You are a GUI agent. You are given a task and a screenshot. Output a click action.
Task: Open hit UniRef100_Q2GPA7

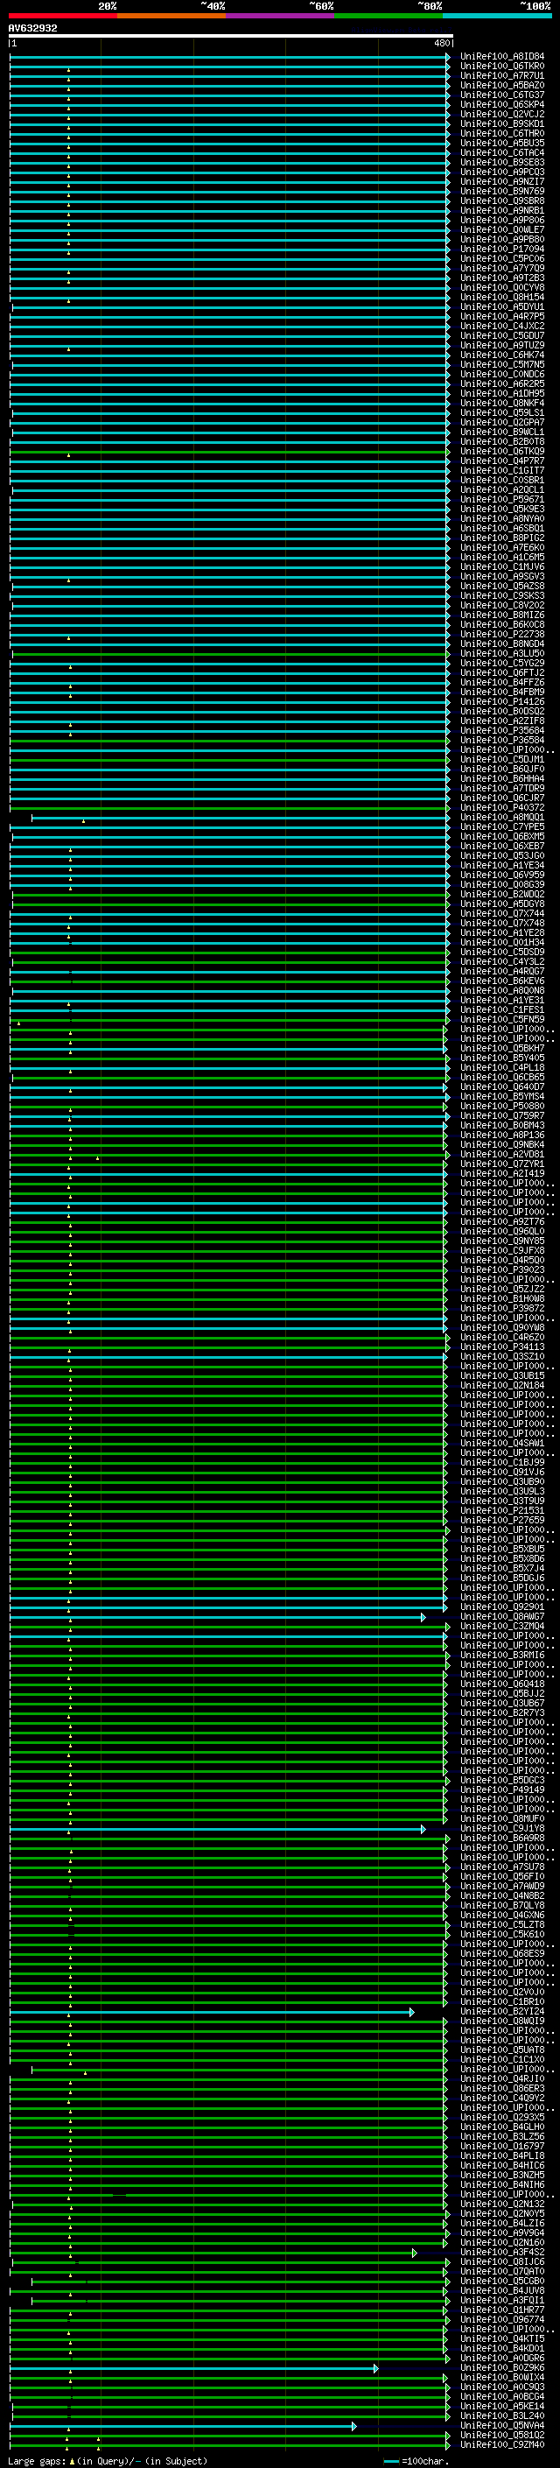pyautogui.click(x=502, y=423)
